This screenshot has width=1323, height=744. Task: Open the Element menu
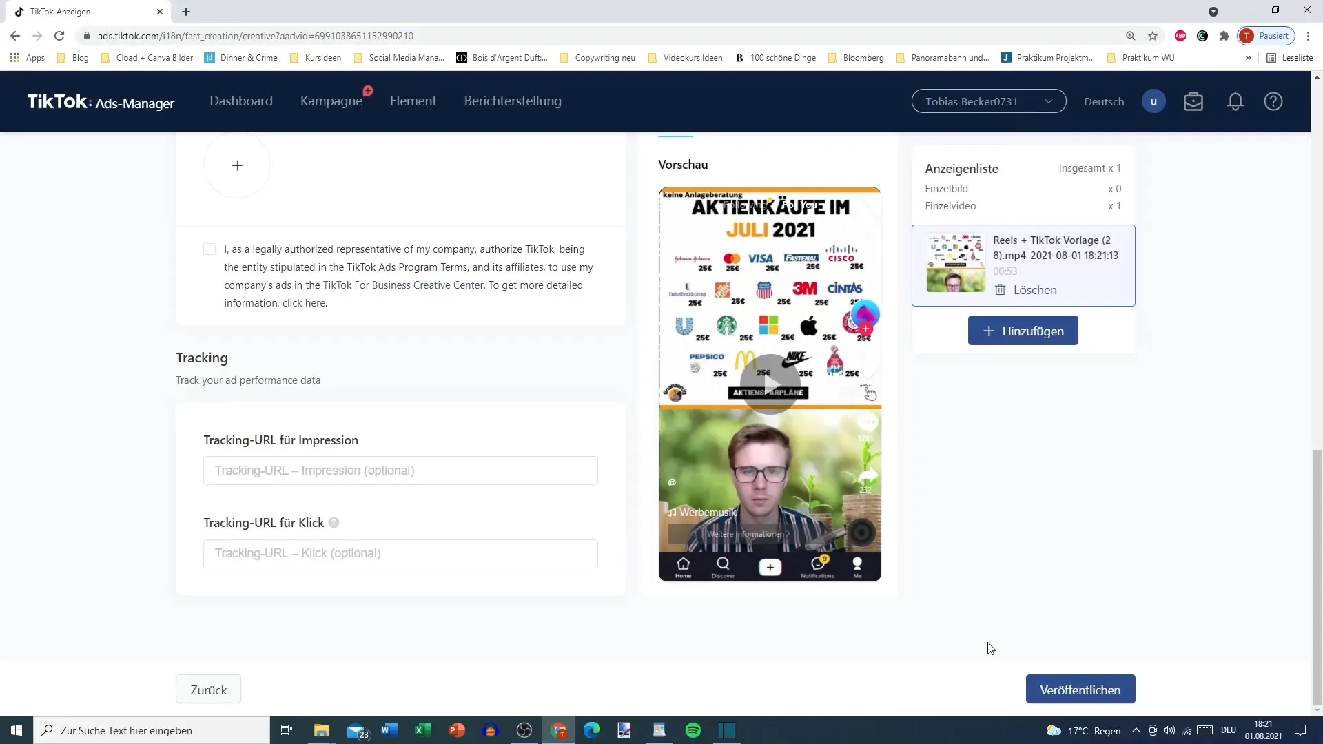point(413,101)
